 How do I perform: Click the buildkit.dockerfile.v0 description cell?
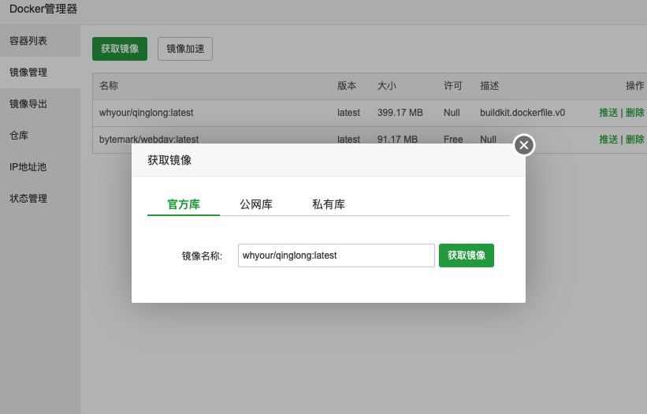coord(522,113)
